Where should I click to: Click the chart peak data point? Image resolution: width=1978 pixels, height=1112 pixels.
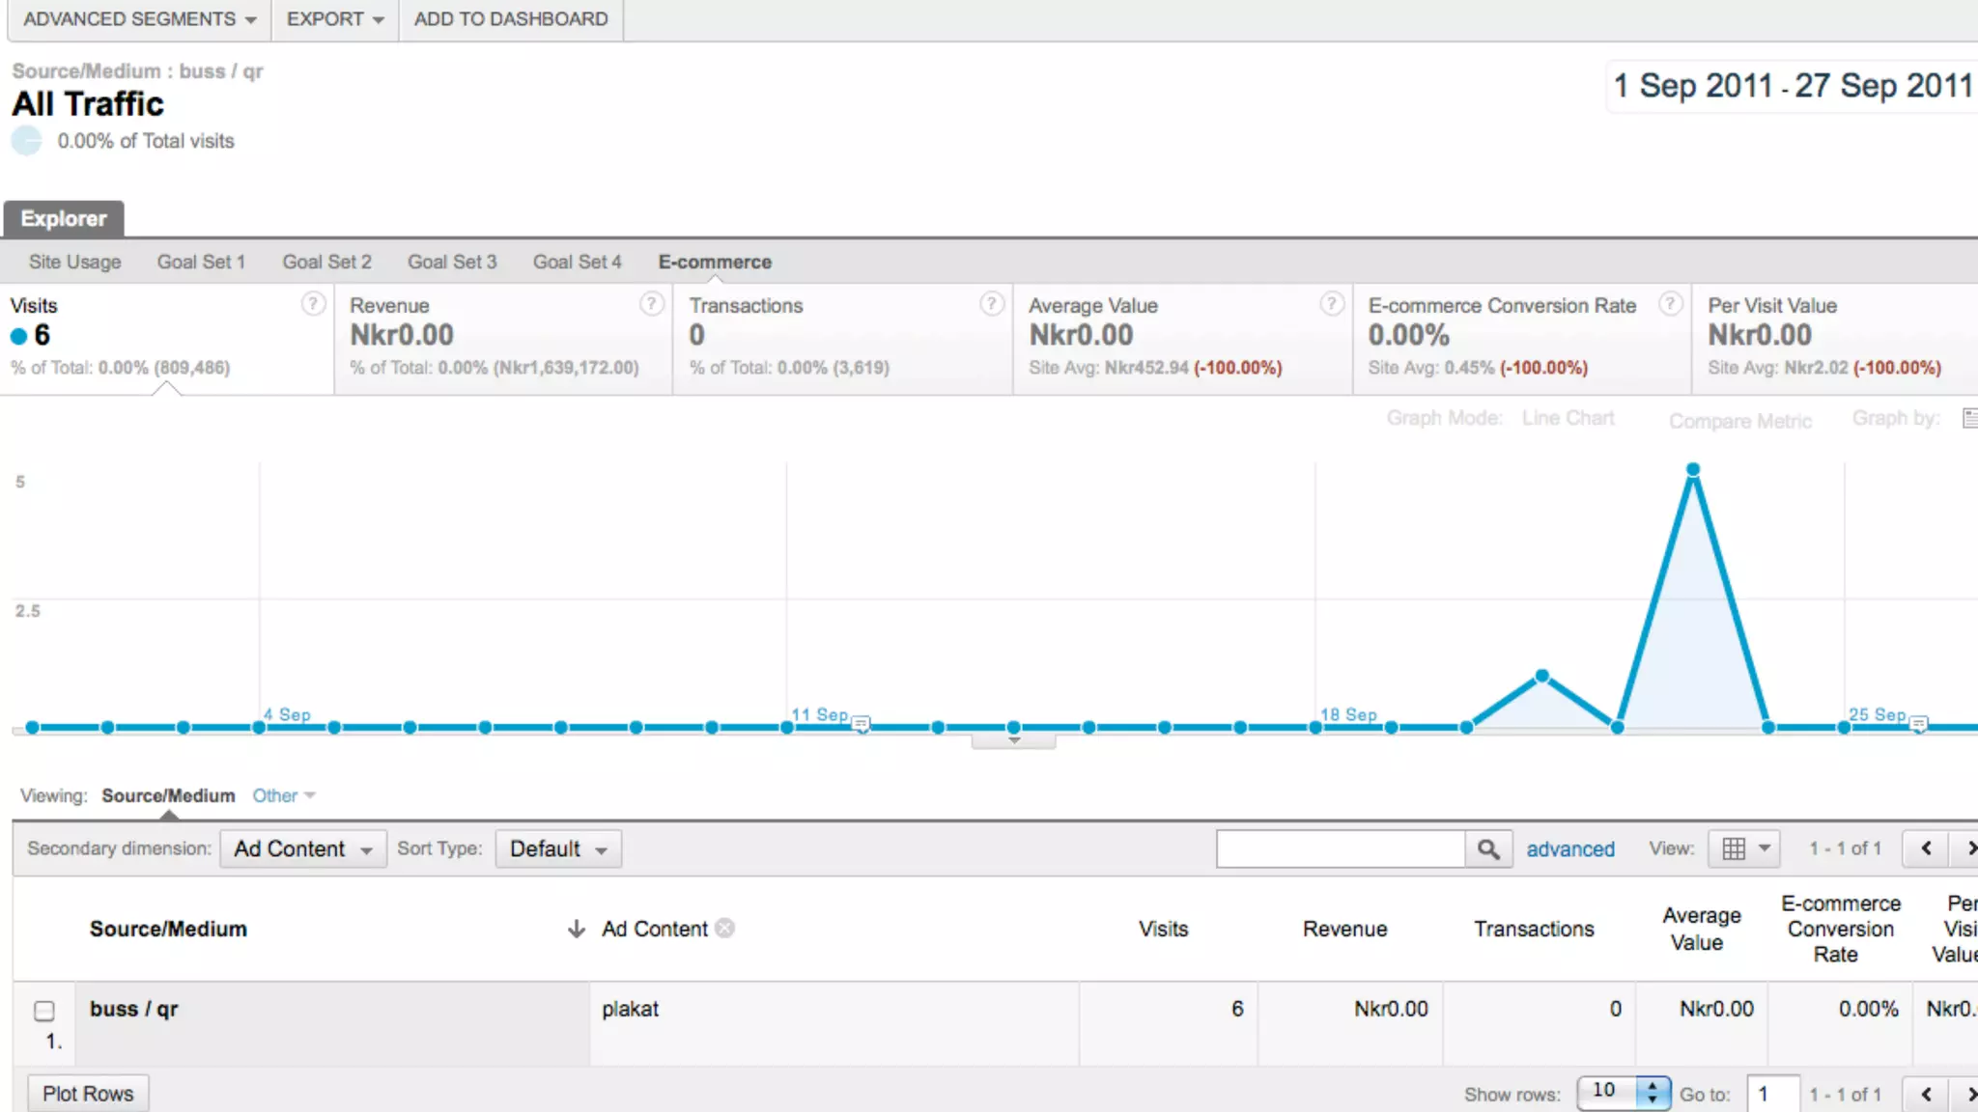(1693, 470)
